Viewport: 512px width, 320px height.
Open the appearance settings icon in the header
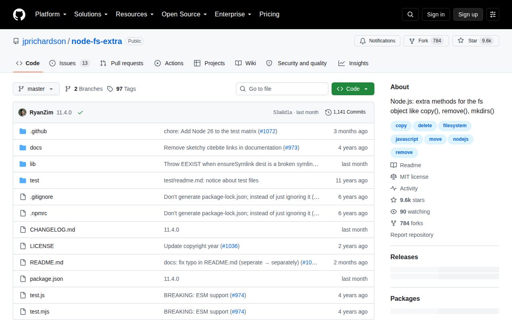click(493, 14)
